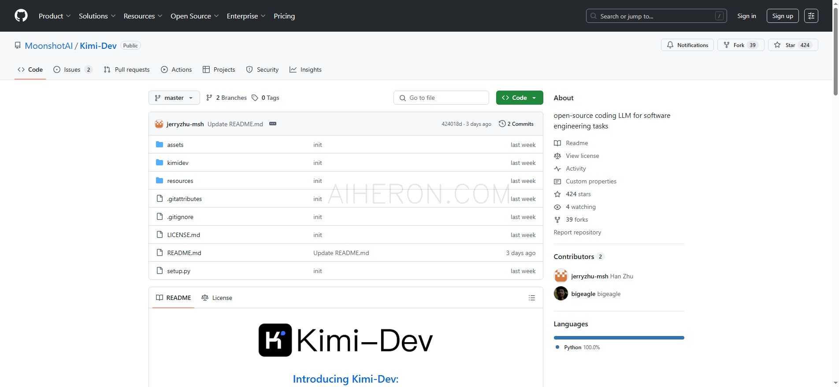The width and height of the screenshot is (839, 387).
Task: Click the book icon beside Readme
Action: [x=557, y=143]
